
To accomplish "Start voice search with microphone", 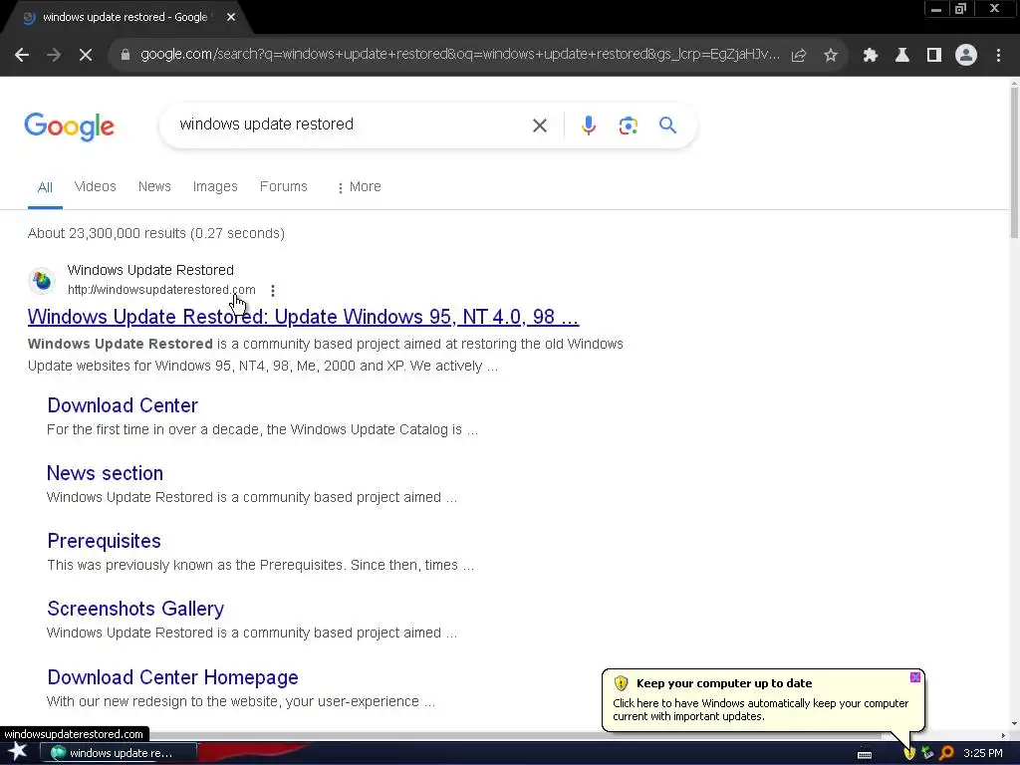I will [588, 126].
